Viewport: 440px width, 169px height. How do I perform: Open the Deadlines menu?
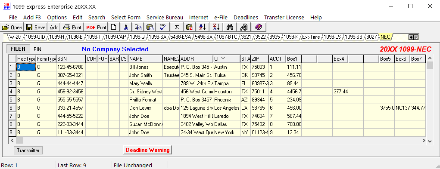click(246, 17)
